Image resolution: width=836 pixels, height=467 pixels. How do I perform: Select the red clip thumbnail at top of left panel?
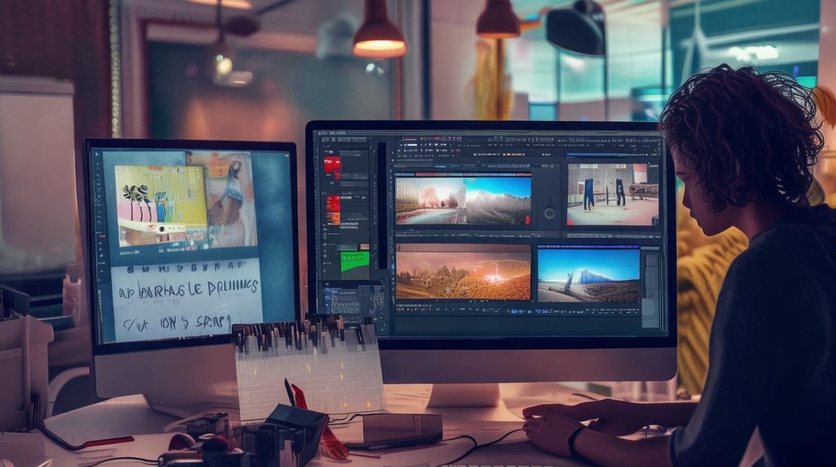click(332, 165)
